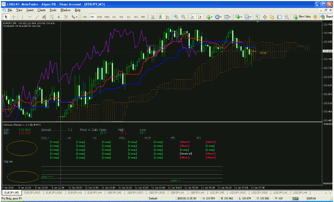The image size is (334, 202).
Task: Draw a vertical line
Action: [22, 17]
